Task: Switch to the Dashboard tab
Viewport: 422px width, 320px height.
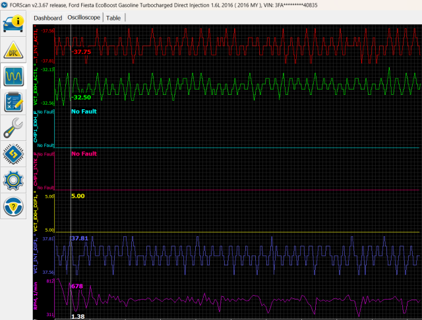Action: coord(47,18)
